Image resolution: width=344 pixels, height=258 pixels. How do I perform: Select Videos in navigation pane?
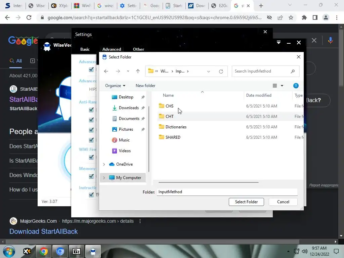(x=125, y=151)
